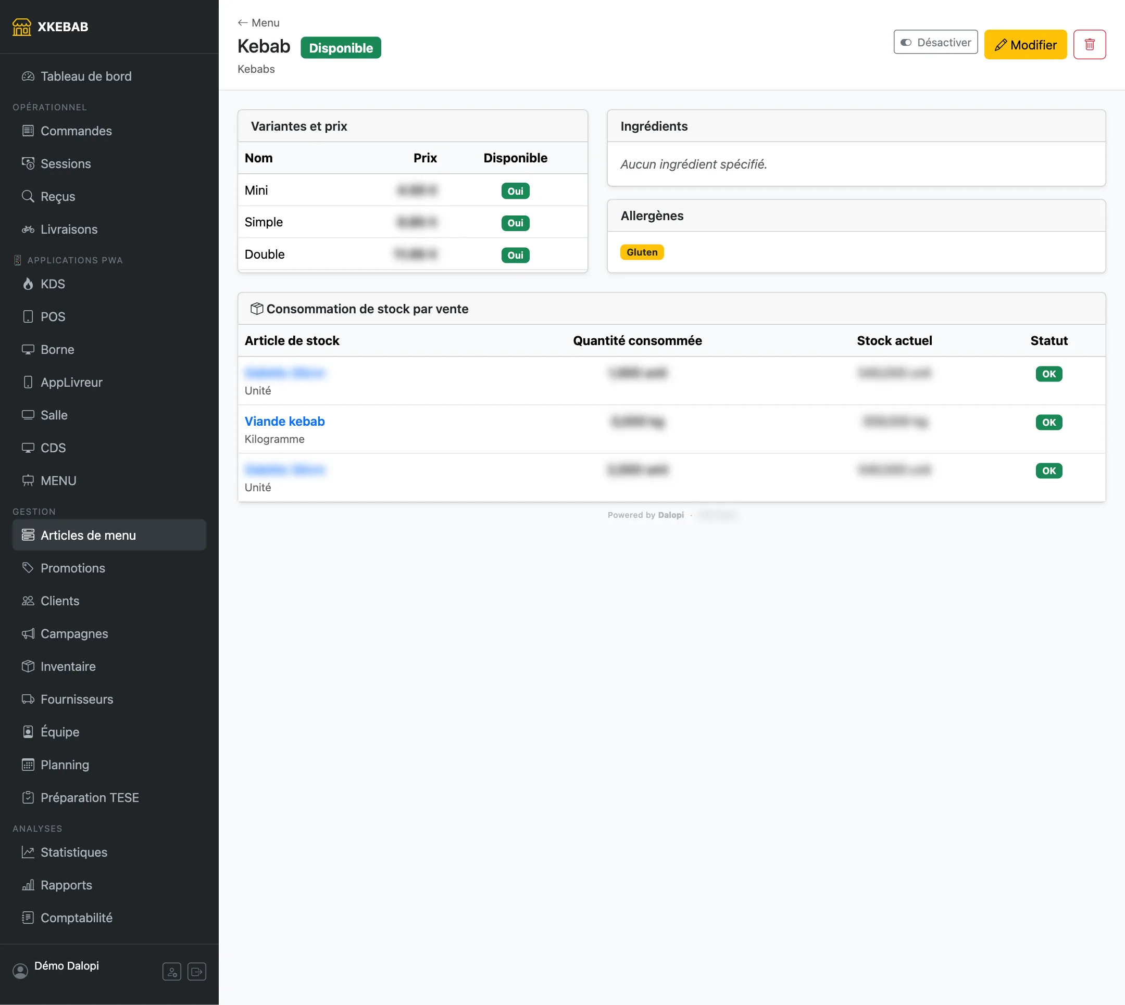Image resolution: width=1125 pixels, height=1005 pixels.
Task: Open Rapports in sidebar
Action: (x=109, y=885)
